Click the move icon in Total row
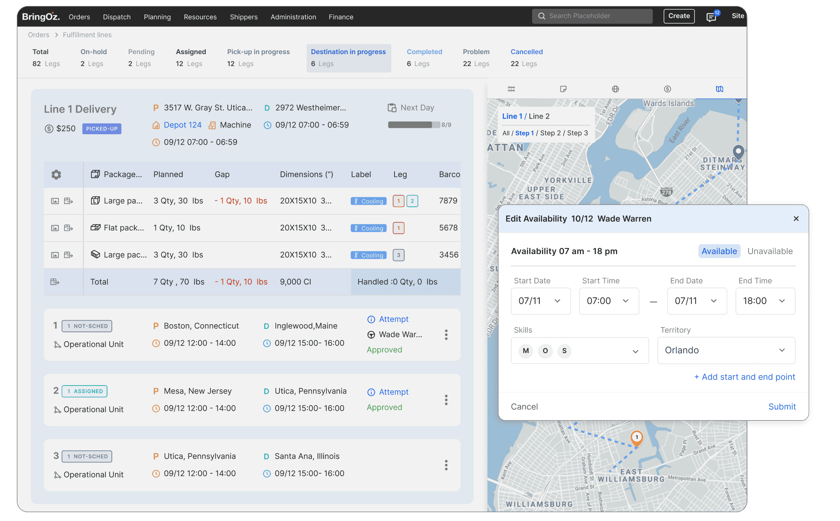The height and width of the screenshot is (521, 840). (55, 282)
